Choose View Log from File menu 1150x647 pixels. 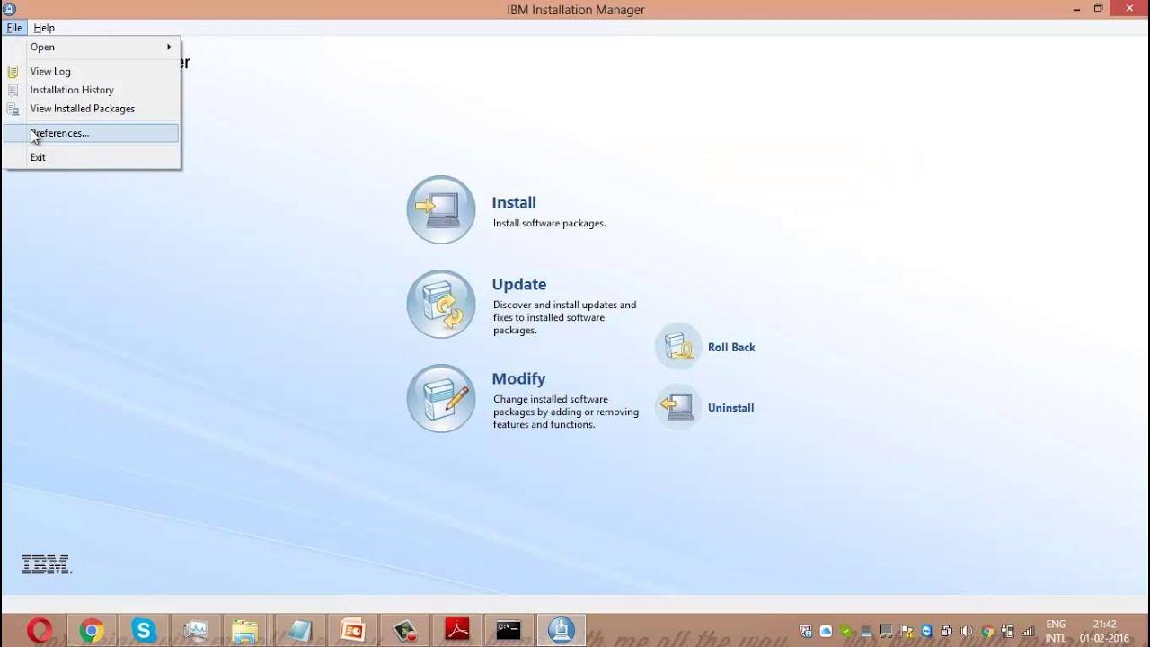[x=92, y=72]
